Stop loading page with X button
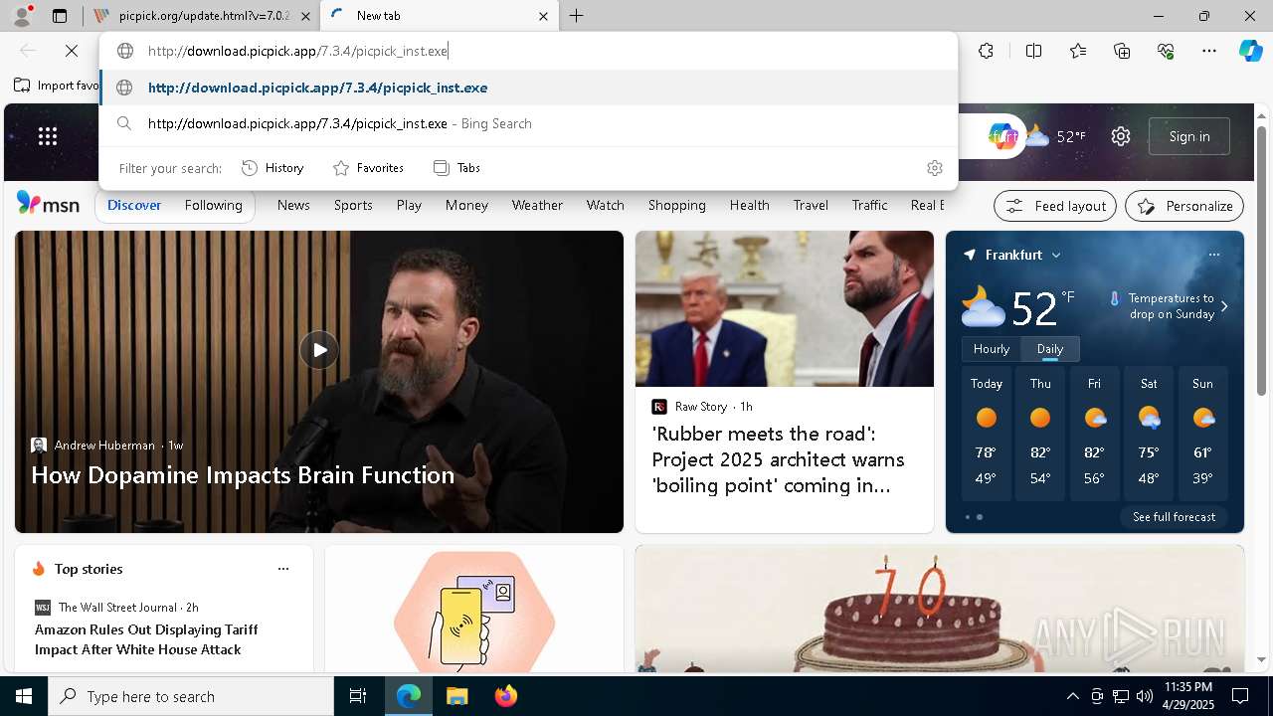The width and height of the screenshot is (1273, 716). [72, 51]
